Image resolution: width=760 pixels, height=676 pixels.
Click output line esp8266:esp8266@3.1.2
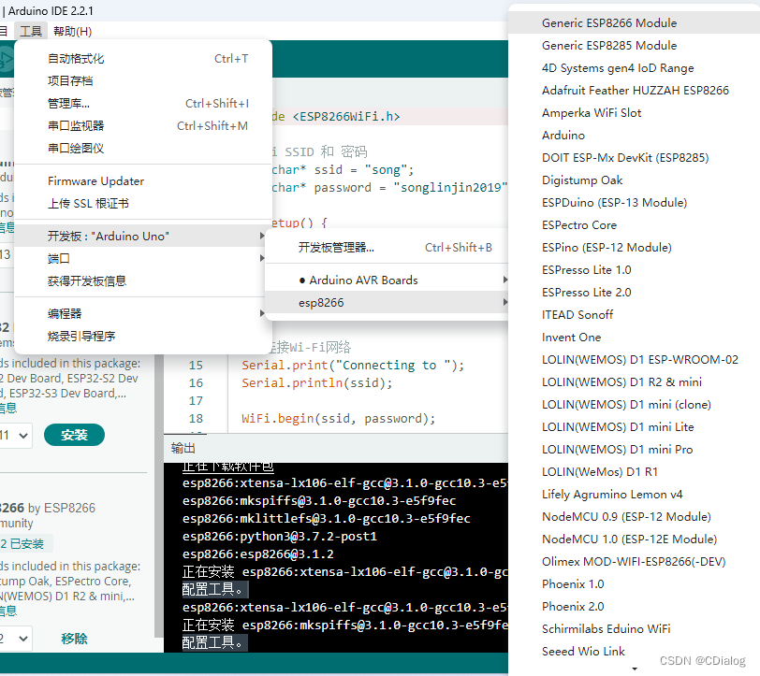pyautogui.click(x=258, y=554)
